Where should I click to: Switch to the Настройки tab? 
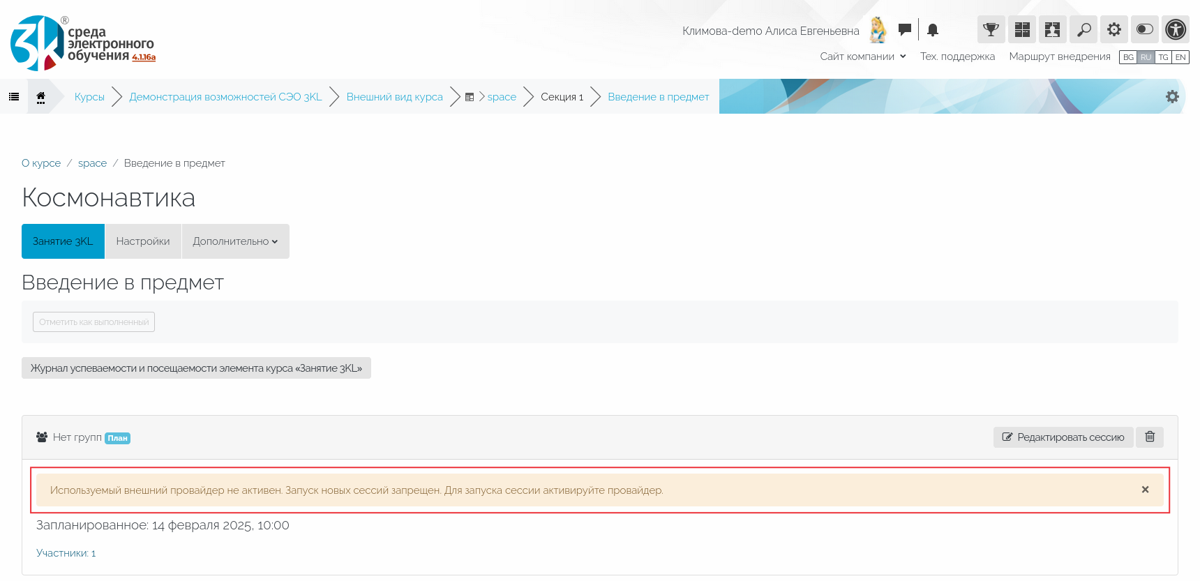tap(143, 241)
